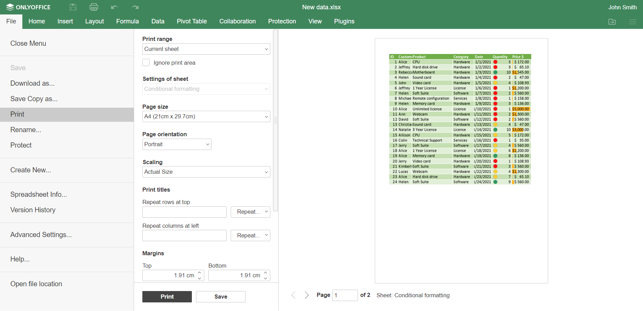
Task: Click the next page arrow in preview
Action: (x=307, y=295)
